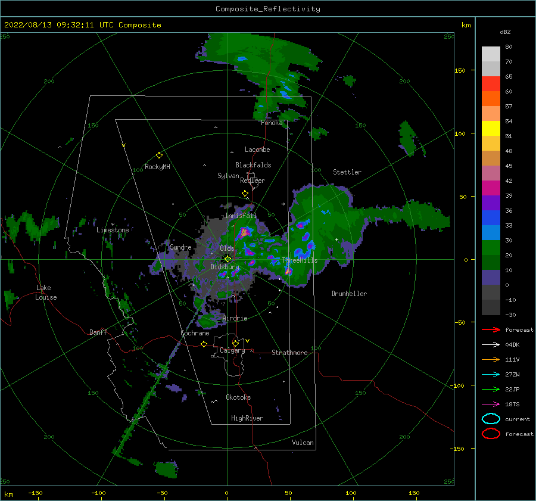Click the Limestone label
The width and height of the screenshot is (536, 501).
(x=113, y=230)
